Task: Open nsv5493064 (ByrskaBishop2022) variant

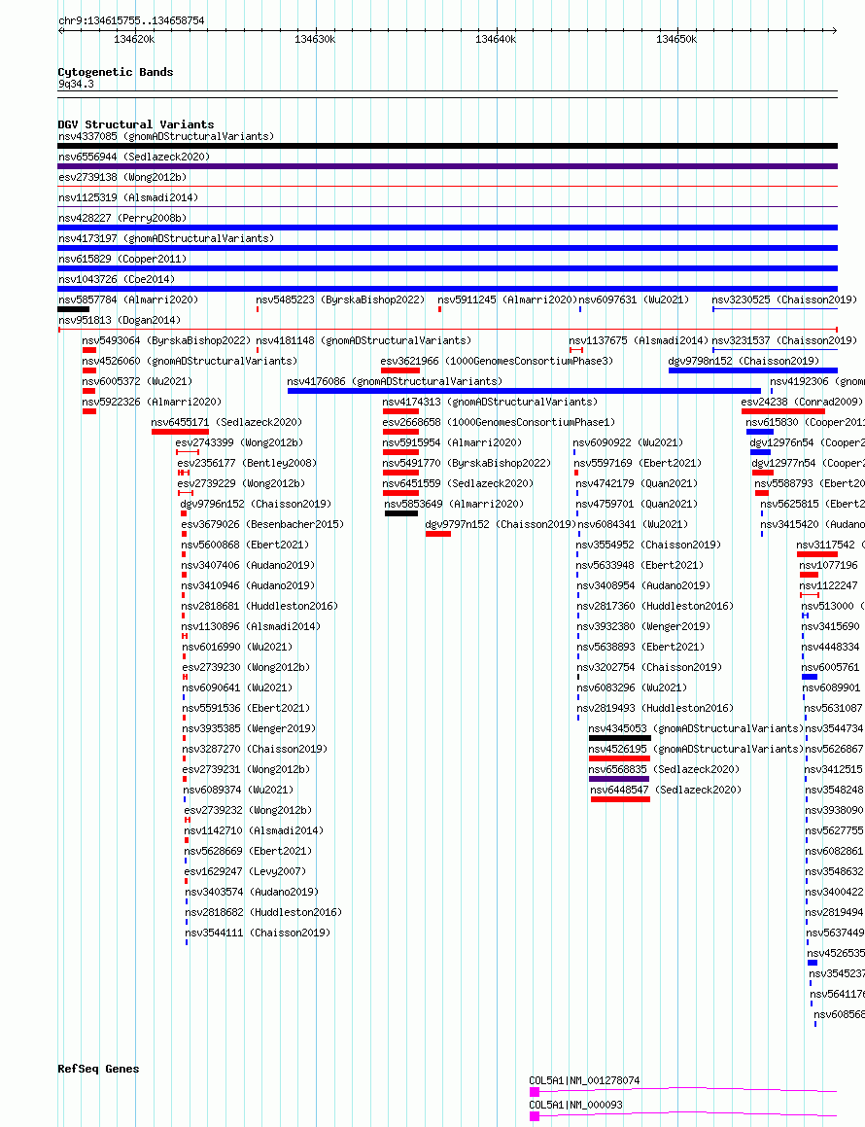Action: point(166,340)
